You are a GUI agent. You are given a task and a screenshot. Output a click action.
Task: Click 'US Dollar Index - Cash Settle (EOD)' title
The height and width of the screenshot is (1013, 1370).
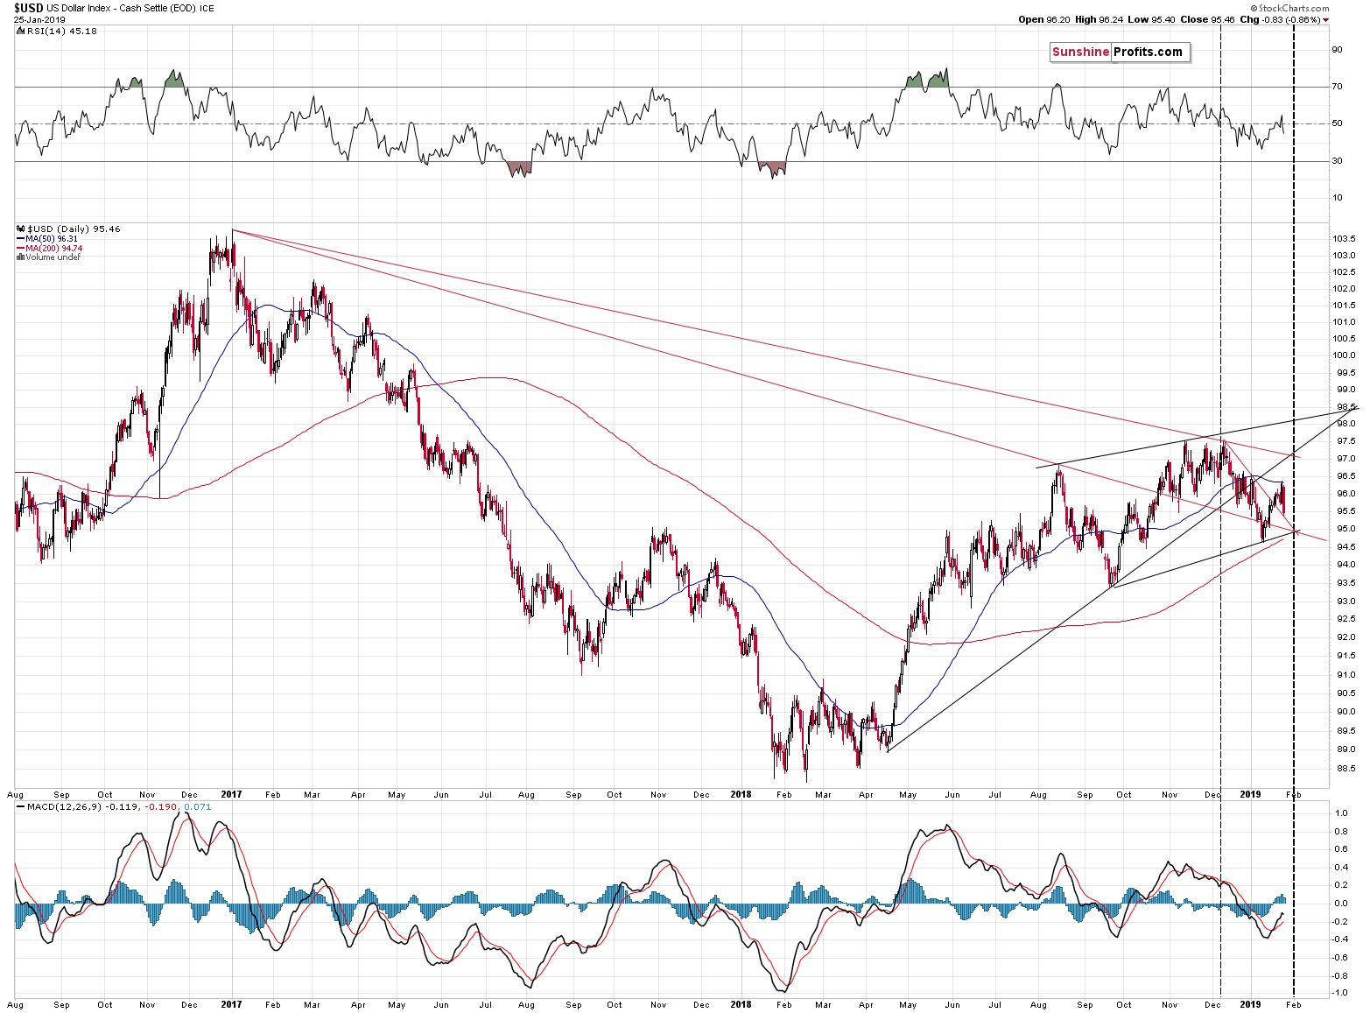(123, 8)
